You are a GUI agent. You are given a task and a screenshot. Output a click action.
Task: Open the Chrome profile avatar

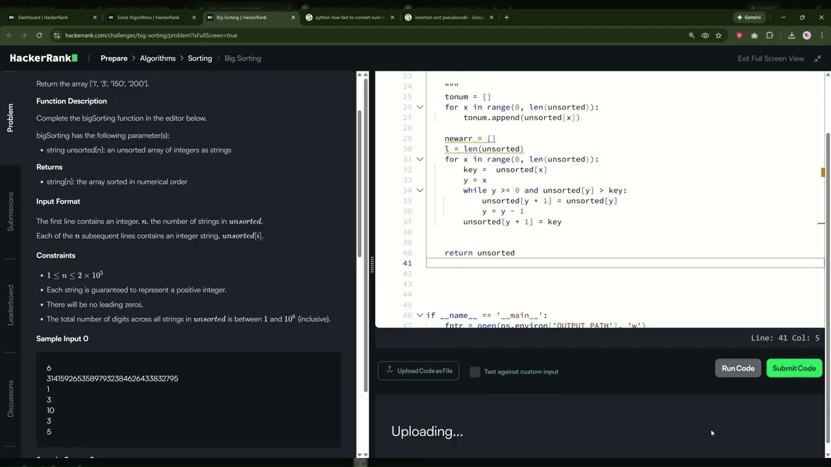tap(807, 35)
